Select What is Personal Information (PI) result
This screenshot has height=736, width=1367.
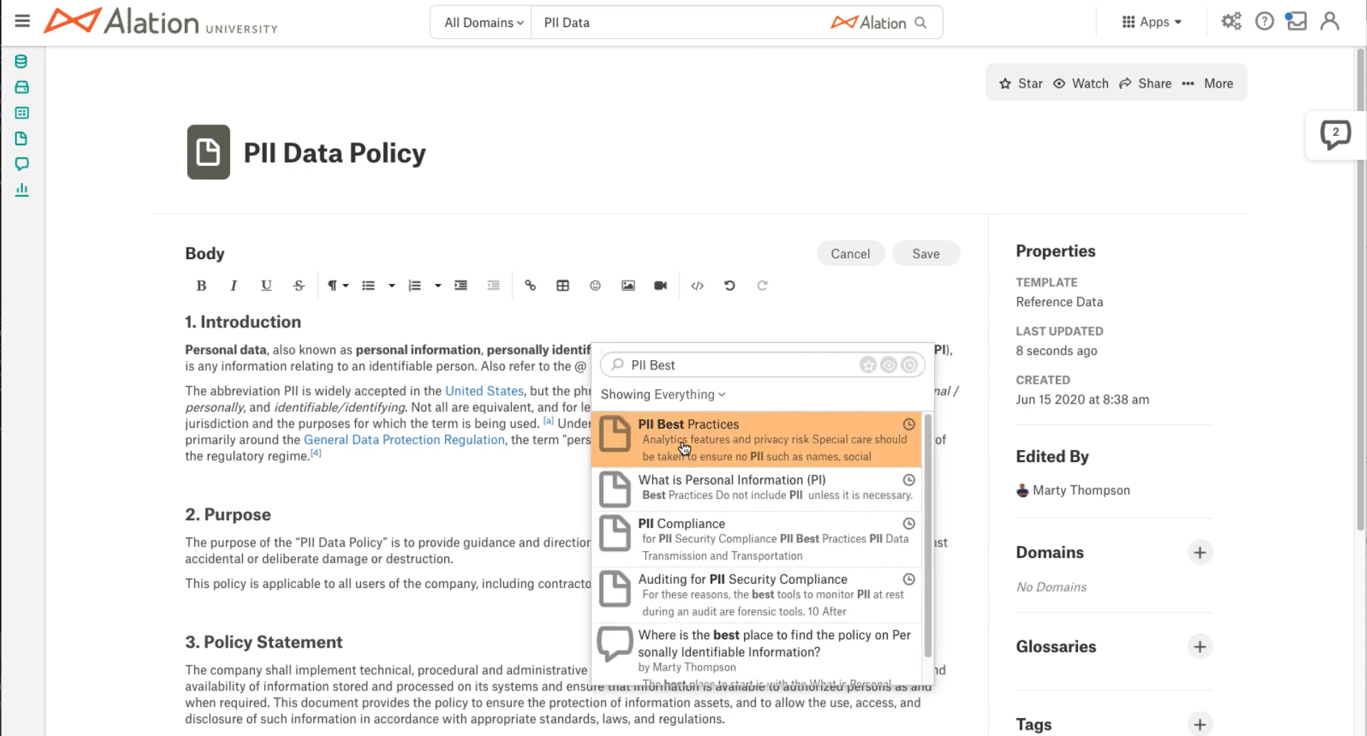[756, 488]
